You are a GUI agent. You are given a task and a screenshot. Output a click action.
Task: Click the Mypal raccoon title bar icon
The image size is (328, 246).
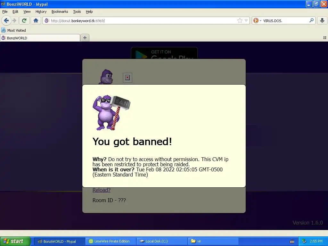tap(3, 4)
